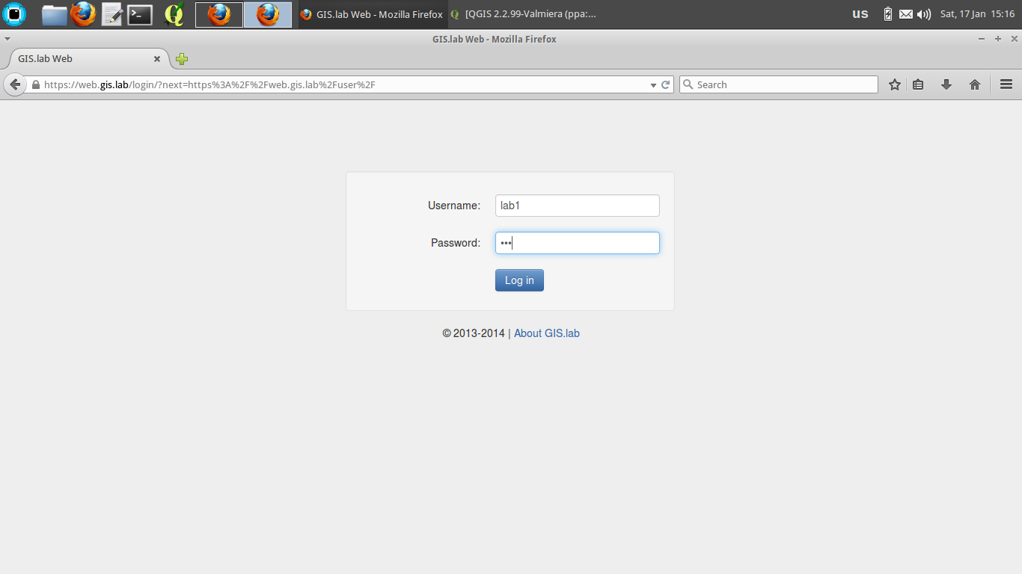Open the Downloads arrow icon
This screenshot has height=574, width=1022.
pyautogui.click(x=946, y=84)
